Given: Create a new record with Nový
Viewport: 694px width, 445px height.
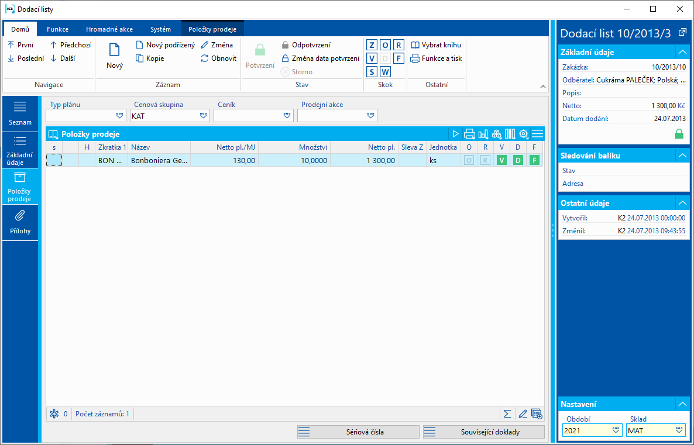Looking at the screenshot, I should (x=115, y=56).
